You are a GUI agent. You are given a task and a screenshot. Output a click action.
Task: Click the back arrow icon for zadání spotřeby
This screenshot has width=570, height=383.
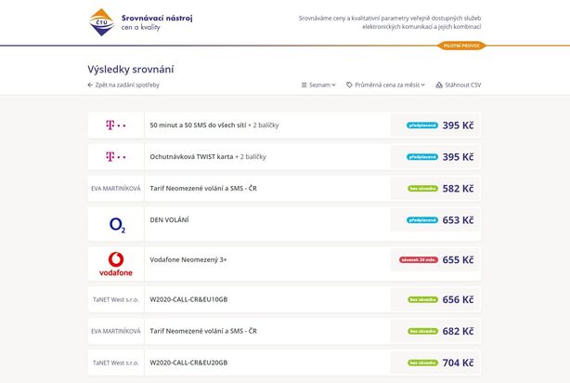[90, 85]
